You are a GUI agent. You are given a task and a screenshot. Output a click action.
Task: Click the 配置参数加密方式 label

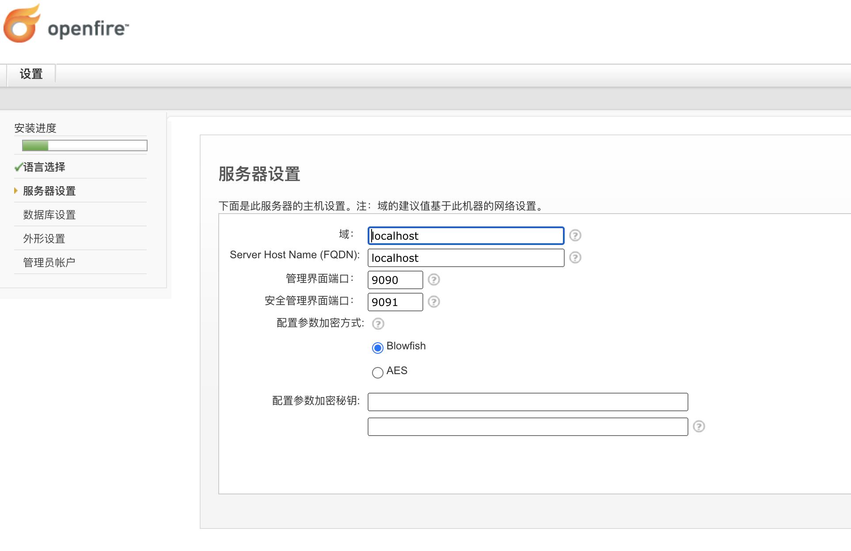pyautogui.click(x=320, y=323)
